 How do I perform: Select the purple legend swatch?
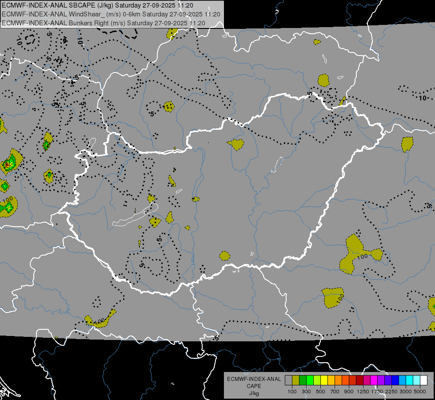(x=381, y=380)
